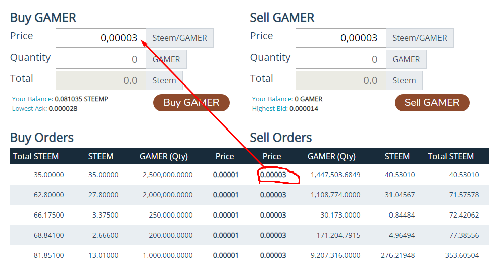Click sell order STEEM value 4.96494

(402, 236)
